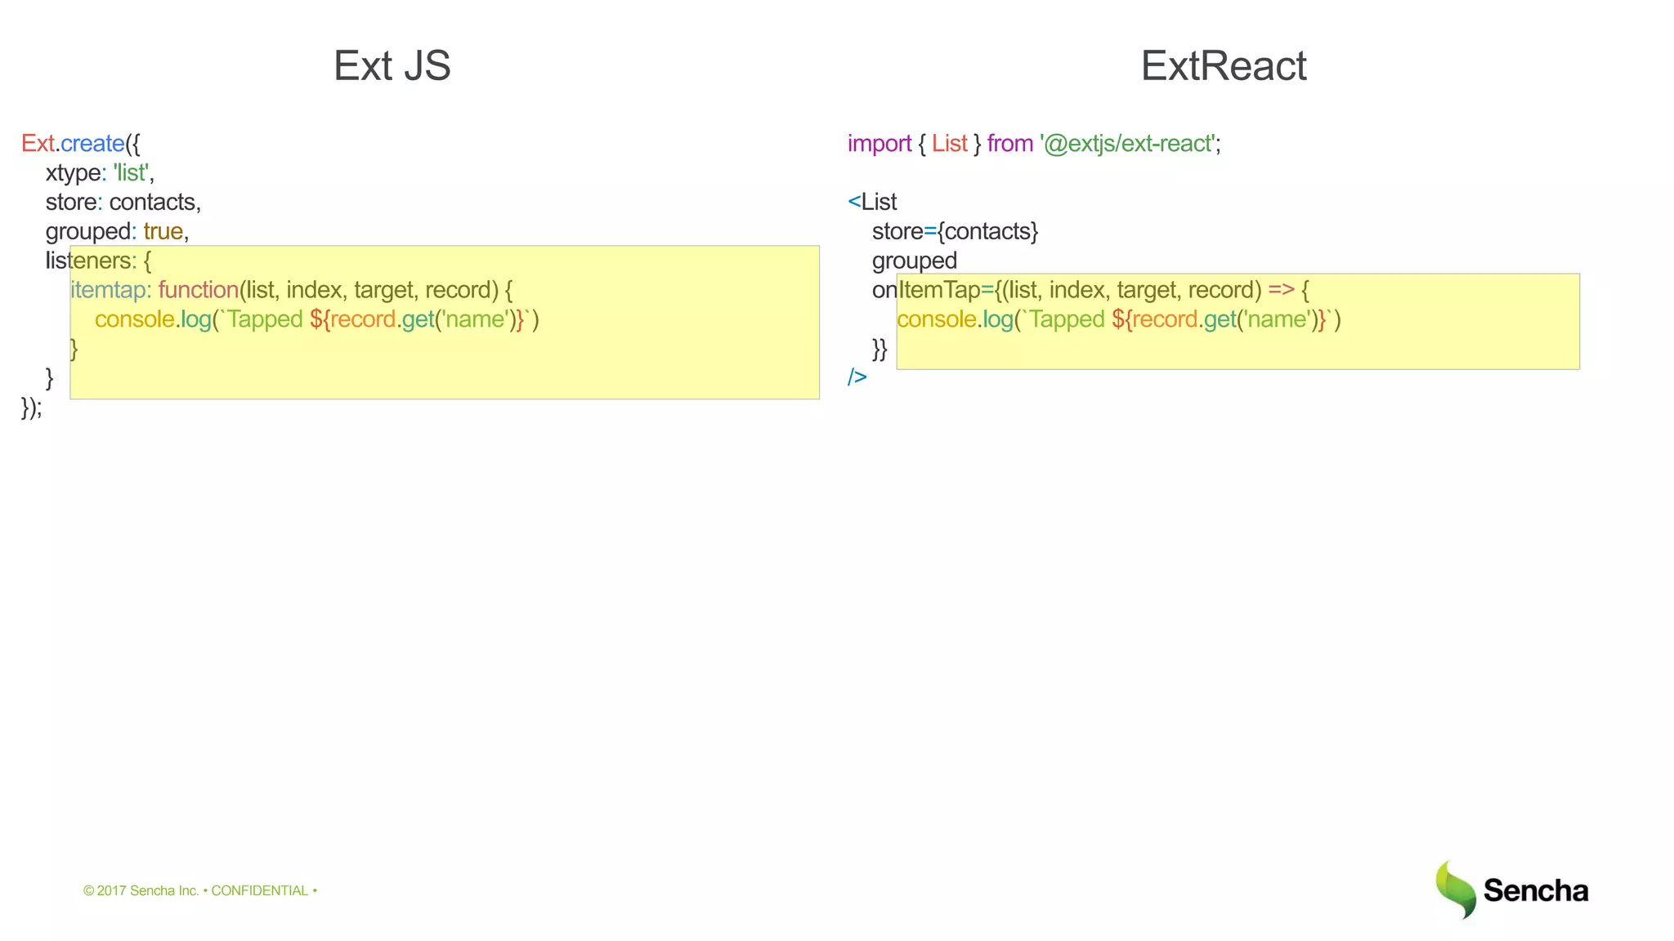Click the 'import { List } from' line

(1034, 144)
